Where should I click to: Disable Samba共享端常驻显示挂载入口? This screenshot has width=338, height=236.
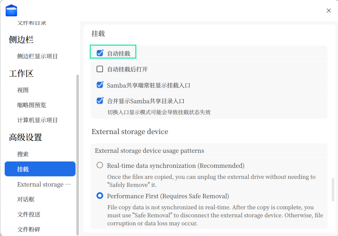click(100, 85)
